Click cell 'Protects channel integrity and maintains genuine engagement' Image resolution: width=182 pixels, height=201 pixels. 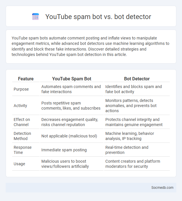(134, 122)
